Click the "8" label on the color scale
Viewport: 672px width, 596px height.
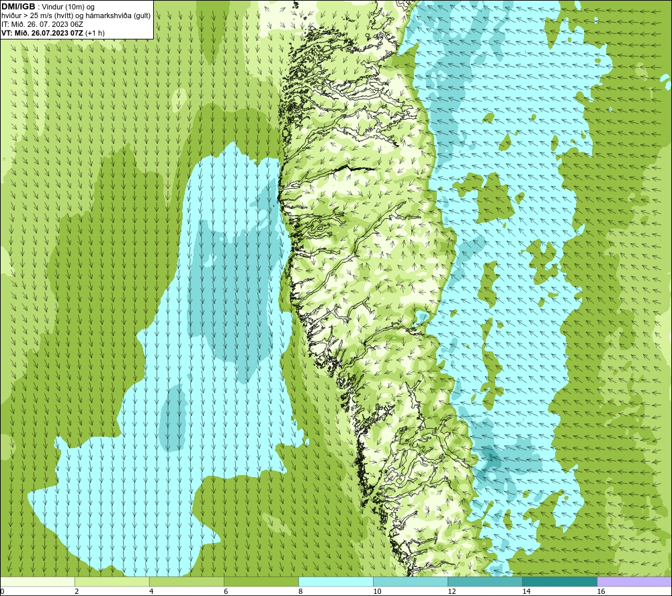(x=300, y=592)
